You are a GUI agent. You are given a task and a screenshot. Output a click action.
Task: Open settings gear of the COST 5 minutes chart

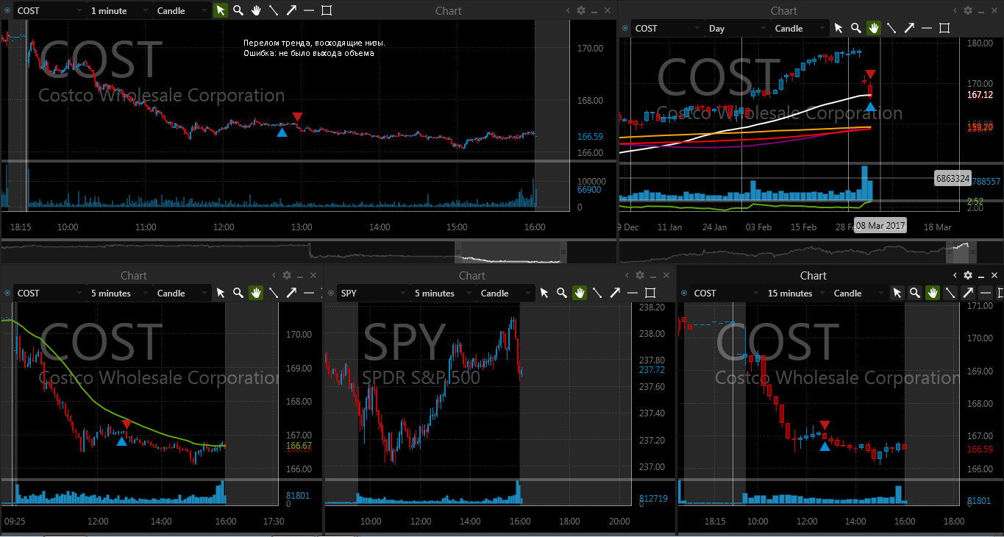[x=287, y=275]
